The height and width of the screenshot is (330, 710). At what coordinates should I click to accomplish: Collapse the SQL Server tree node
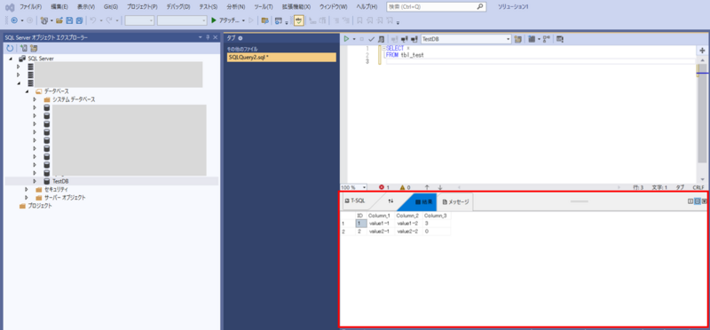point(11,59)
